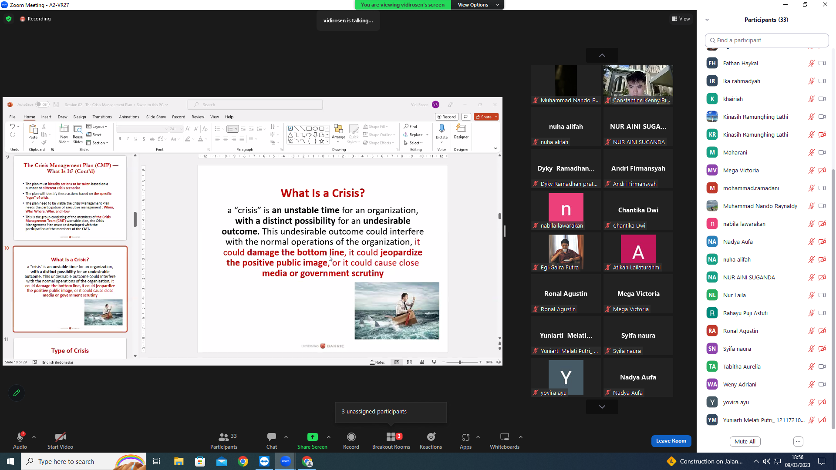The image size is (836, 470).
Task: Open PowerPoint Slide Show tab
Action: tap(156, 117)
